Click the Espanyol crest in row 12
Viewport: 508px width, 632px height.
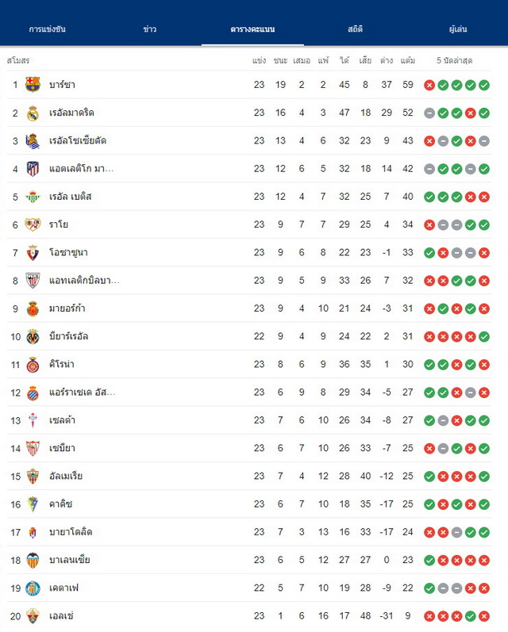click(33, 393)
